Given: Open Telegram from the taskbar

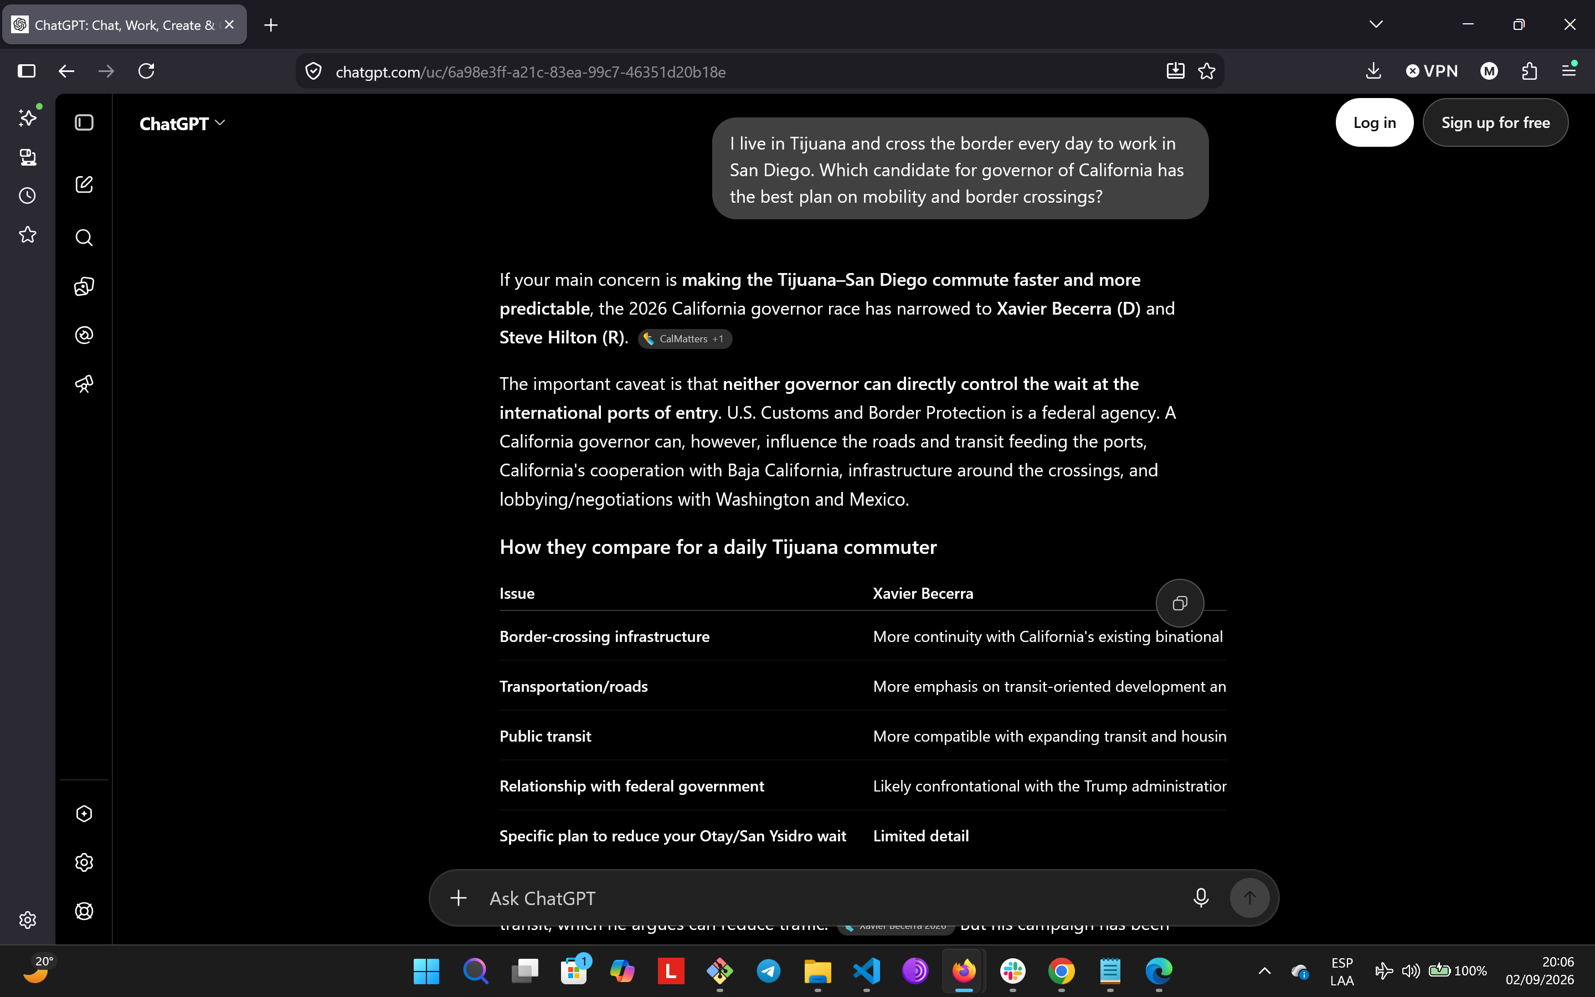Looking at the screenshot, I should (x=769, y=972).
